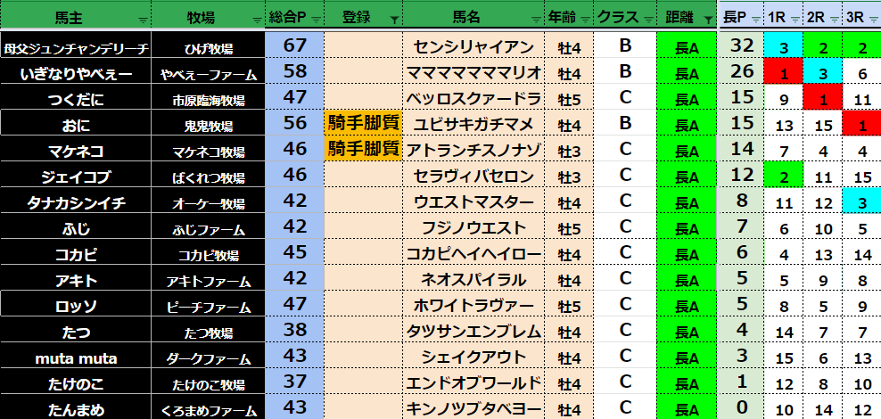Open the 馬名 header filter arrow
Screen dimensions: 881x419
pos(535,19)
